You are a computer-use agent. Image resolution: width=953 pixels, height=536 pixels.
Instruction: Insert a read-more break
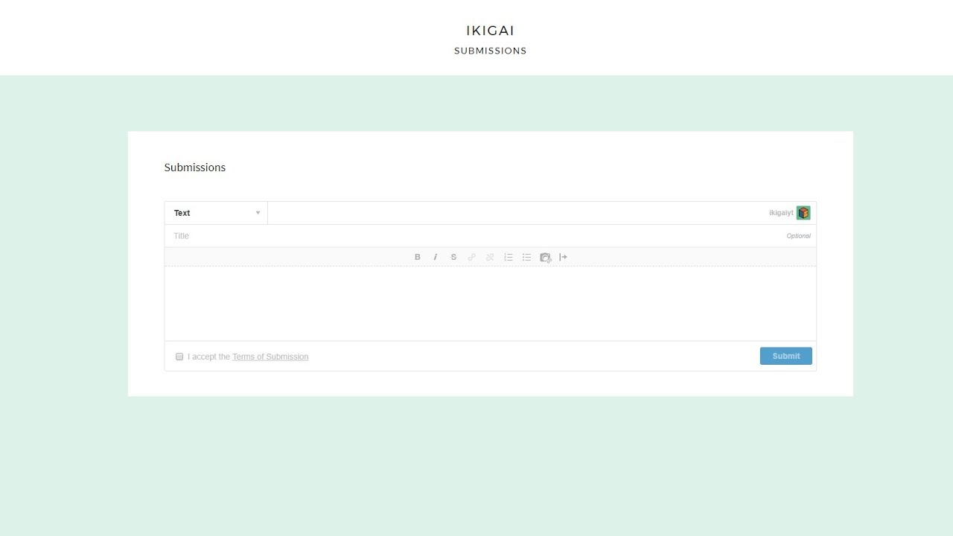pyautogui.click(x=564, y=257)
